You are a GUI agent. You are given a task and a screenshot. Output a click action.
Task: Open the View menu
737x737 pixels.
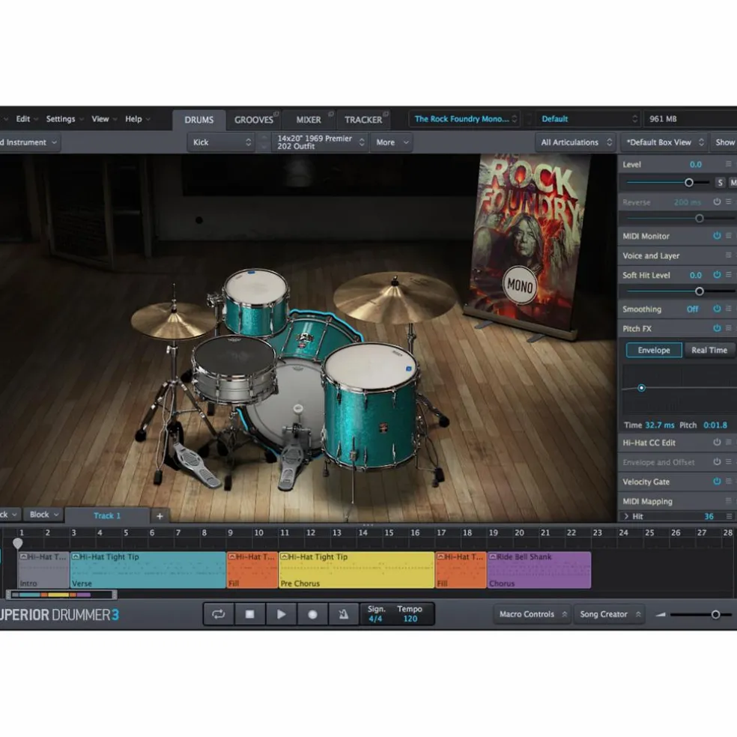100,119
